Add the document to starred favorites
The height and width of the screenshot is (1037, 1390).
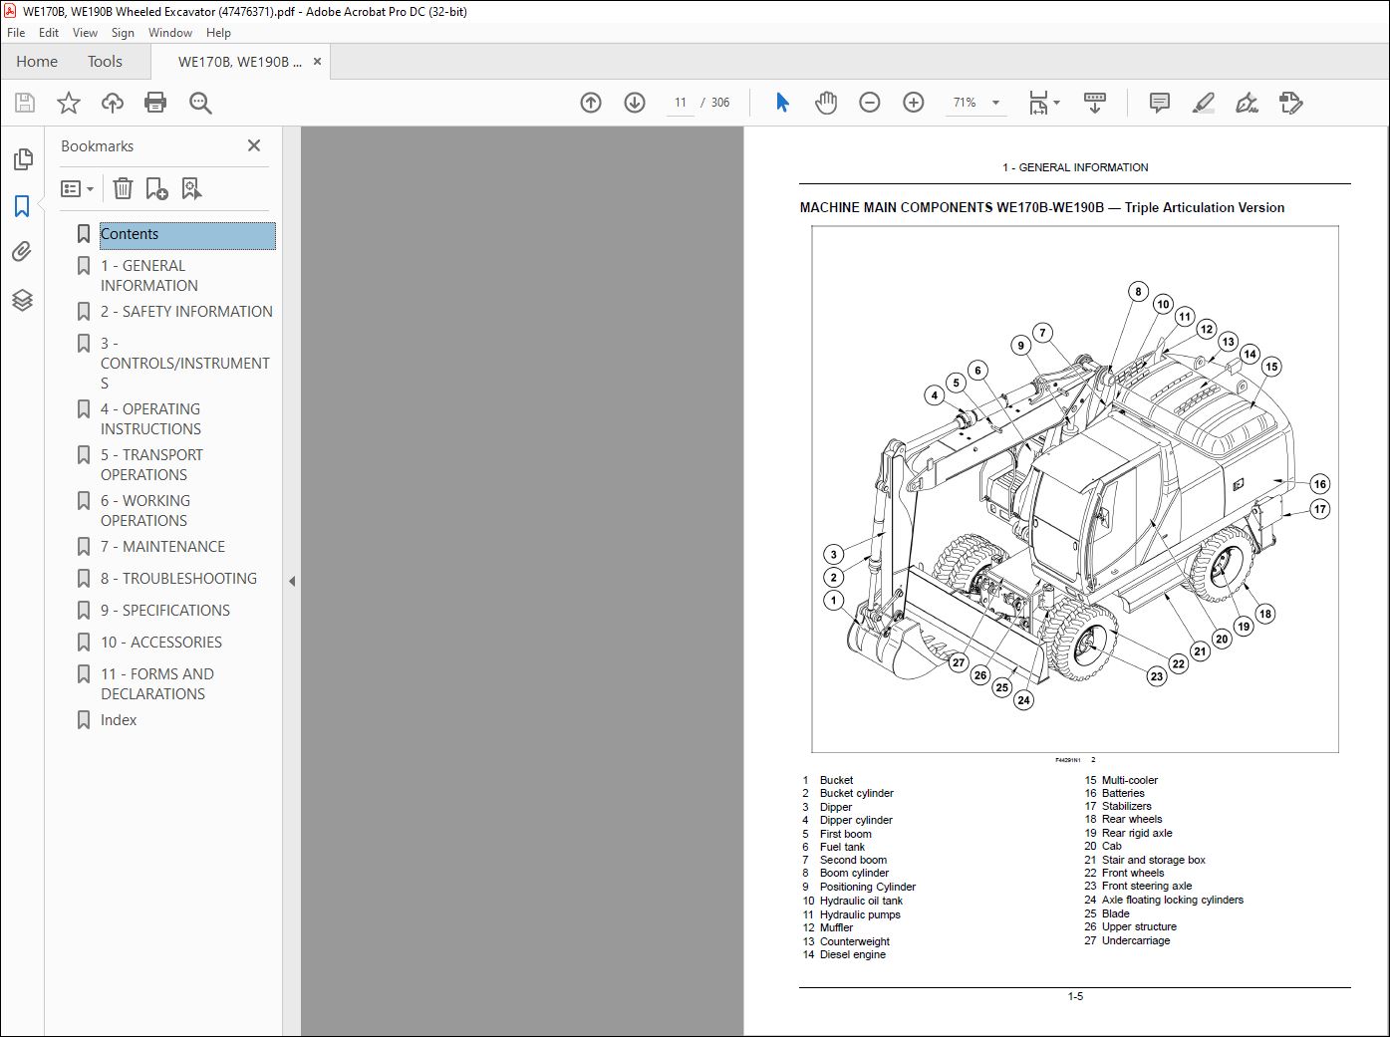(69, 103)
